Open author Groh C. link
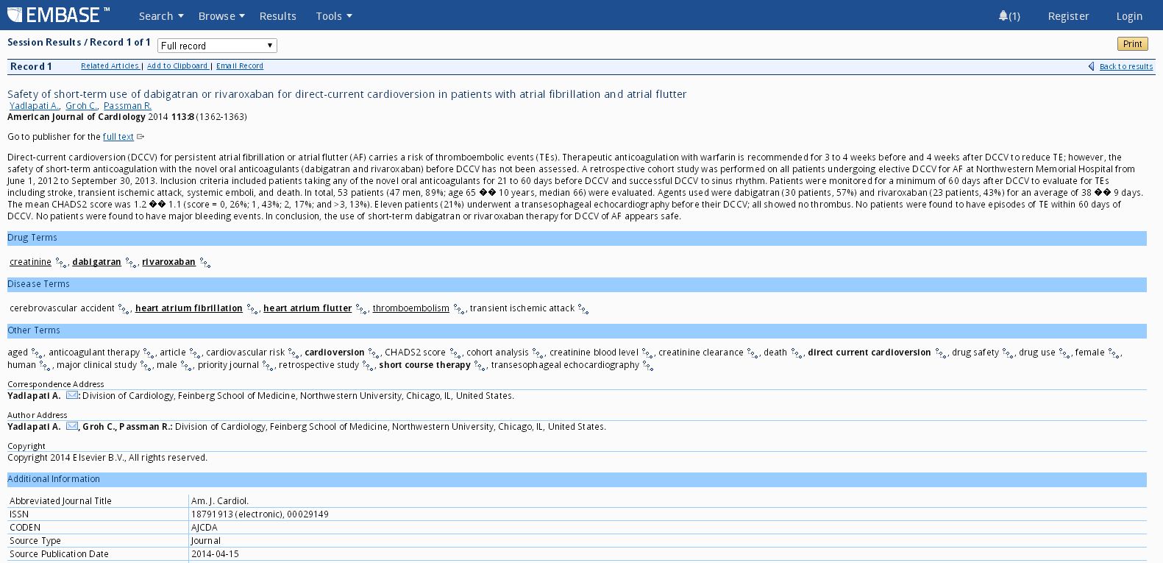Viewport: 1163px width, 563px height. [81, 106]
